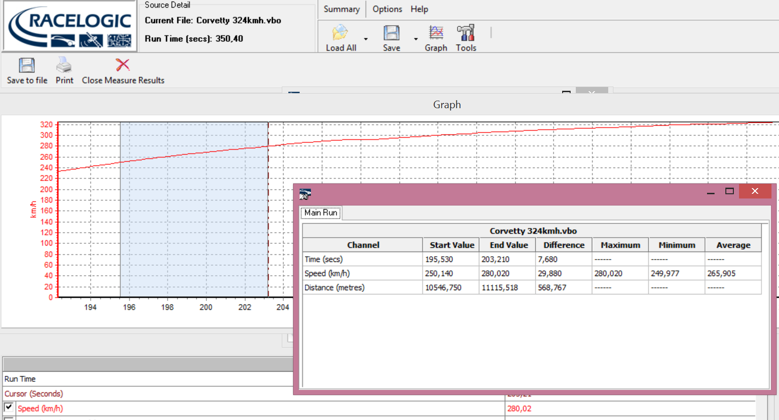Click the Speed End Value cell 280,020

495,273
